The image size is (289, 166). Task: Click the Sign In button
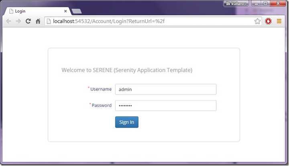tap(127, 122)
